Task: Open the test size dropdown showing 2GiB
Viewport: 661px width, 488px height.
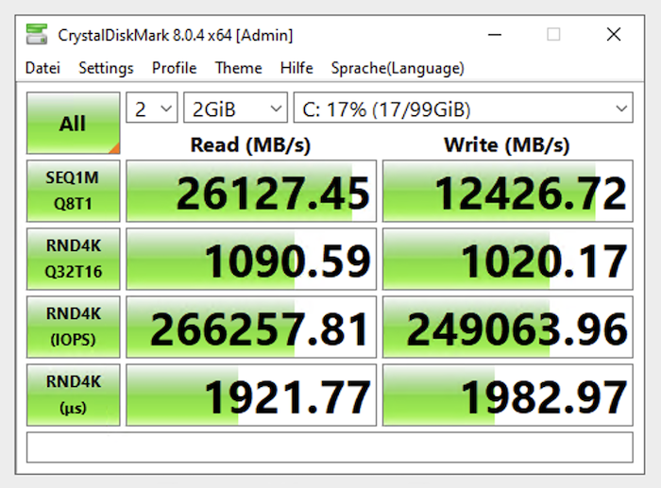Action: click(x=236, y=108)
